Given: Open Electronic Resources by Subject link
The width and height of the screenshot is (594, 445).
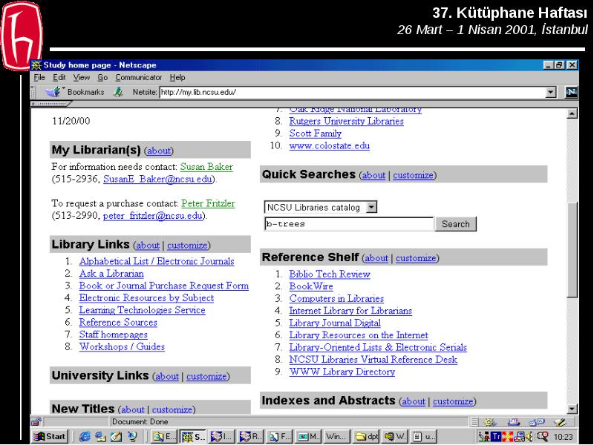Looking at the screenshot, I should click(x=146, y=298).
